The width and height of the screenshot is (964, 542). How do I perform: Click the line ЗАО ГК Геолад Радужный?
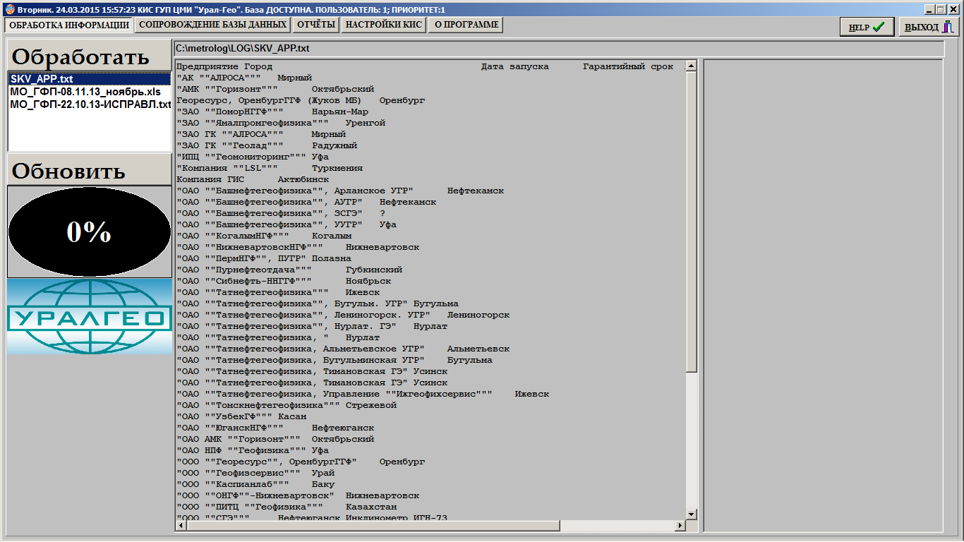coord(266,145)
